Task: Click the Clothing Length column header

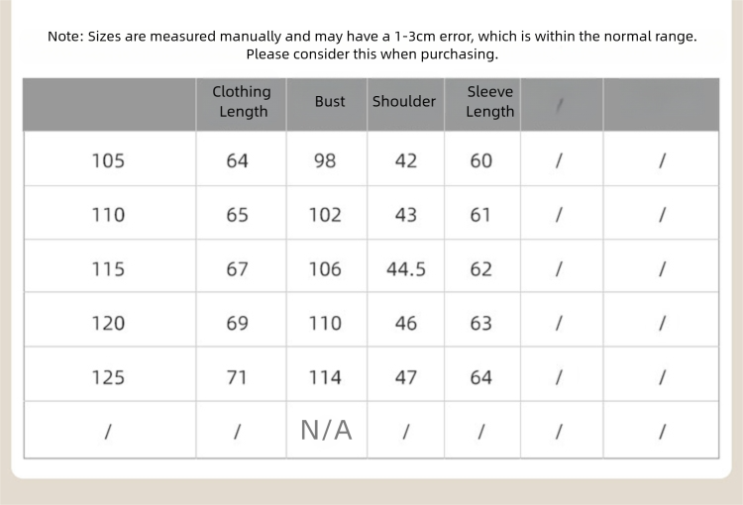Action: pyautogui.click(x=242, y=102)
